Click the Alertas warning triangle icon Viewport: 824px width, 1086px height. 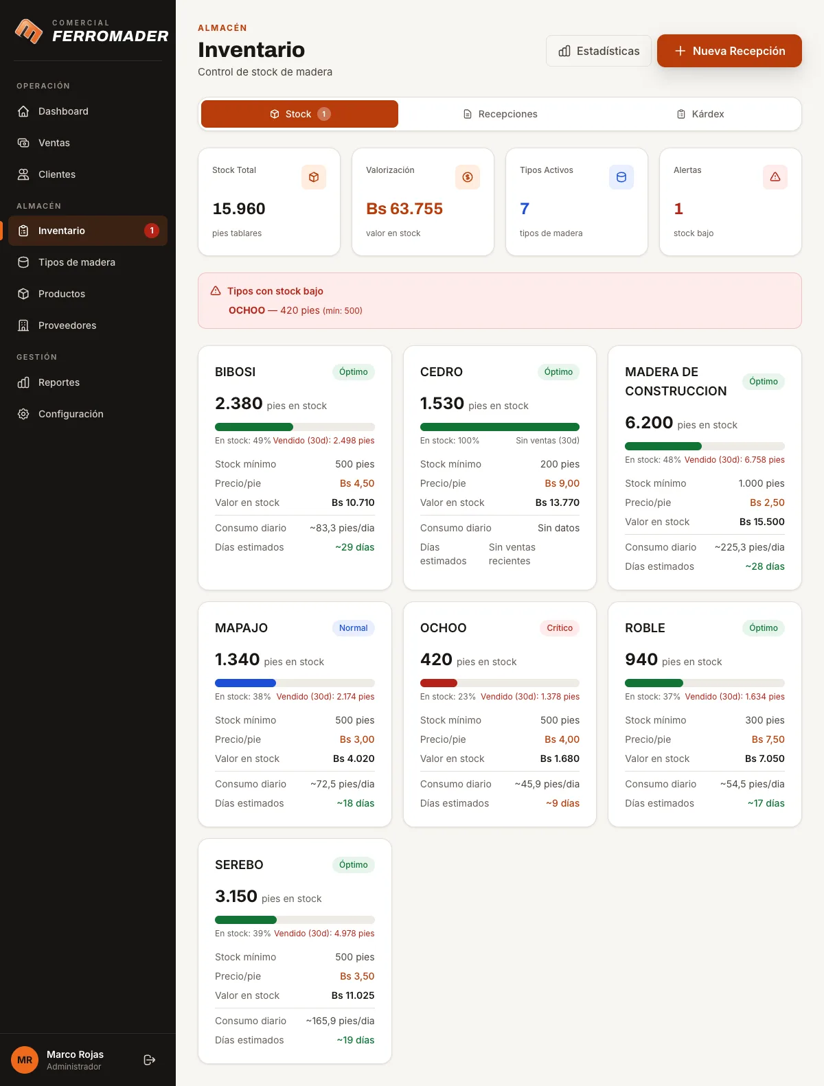(775, 177)
